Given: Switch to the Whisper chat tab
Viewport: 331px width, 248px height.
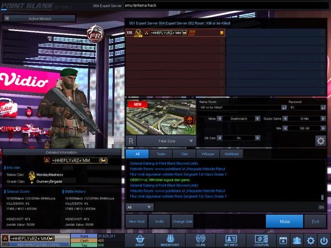Looking at the screenshot, I should pyautogui.click(x=208, y=154).
